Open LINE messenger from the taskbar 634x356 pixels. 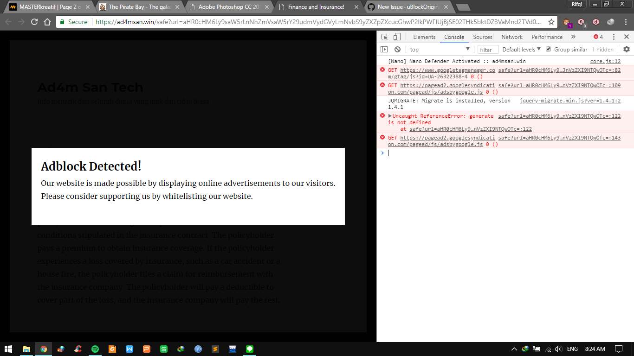tap(250, 349)
